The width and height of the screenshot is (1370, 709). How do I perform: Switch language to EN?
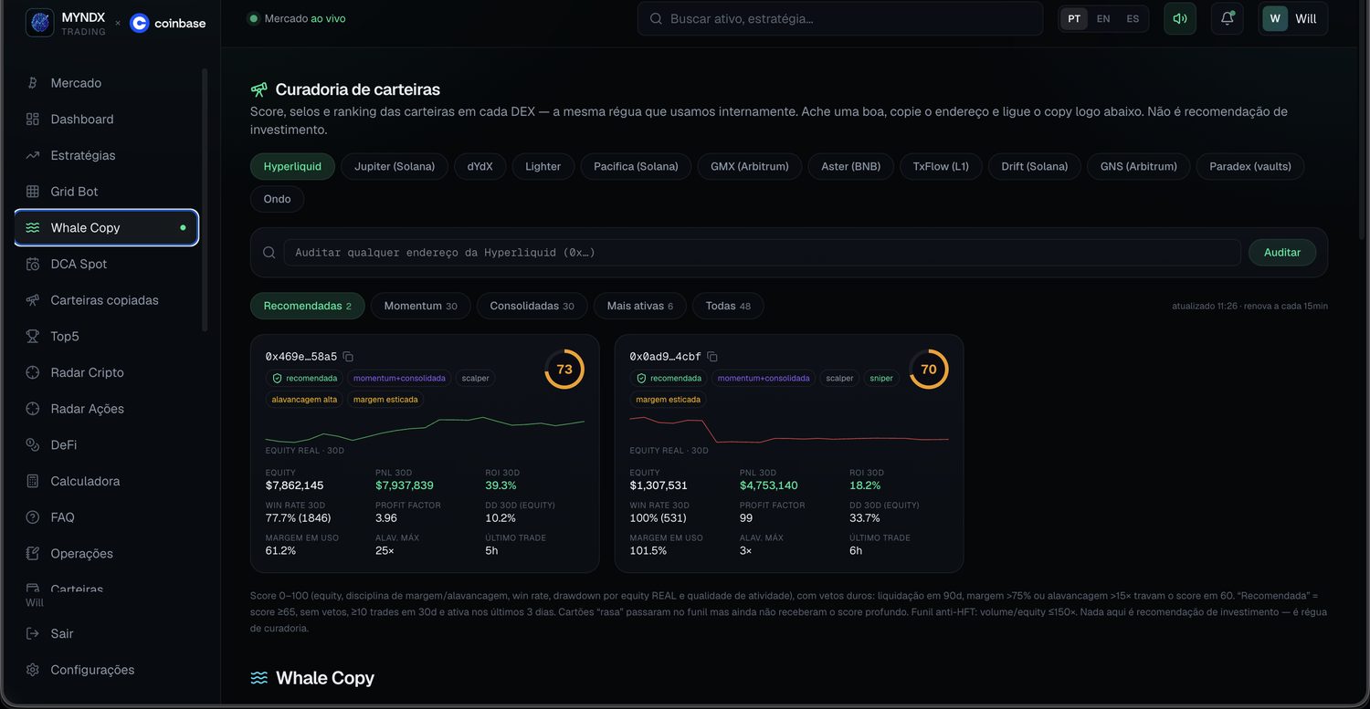click(x=1103, y=18)
